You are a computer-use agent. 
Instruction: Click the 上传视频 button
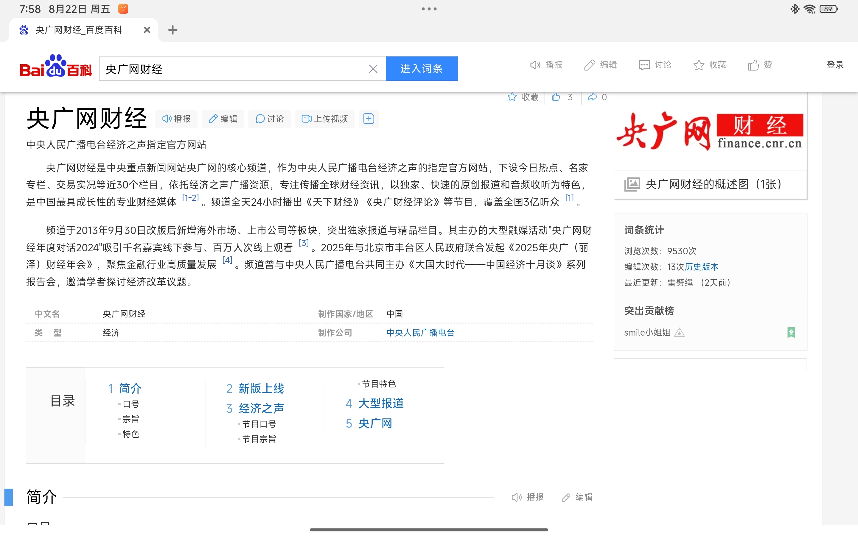coord(325,119)
